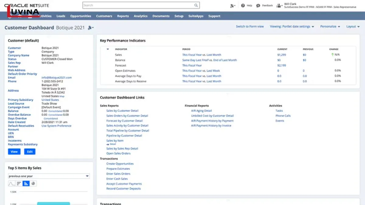Open the A/R Aging Detail link

tap(201, 111)
